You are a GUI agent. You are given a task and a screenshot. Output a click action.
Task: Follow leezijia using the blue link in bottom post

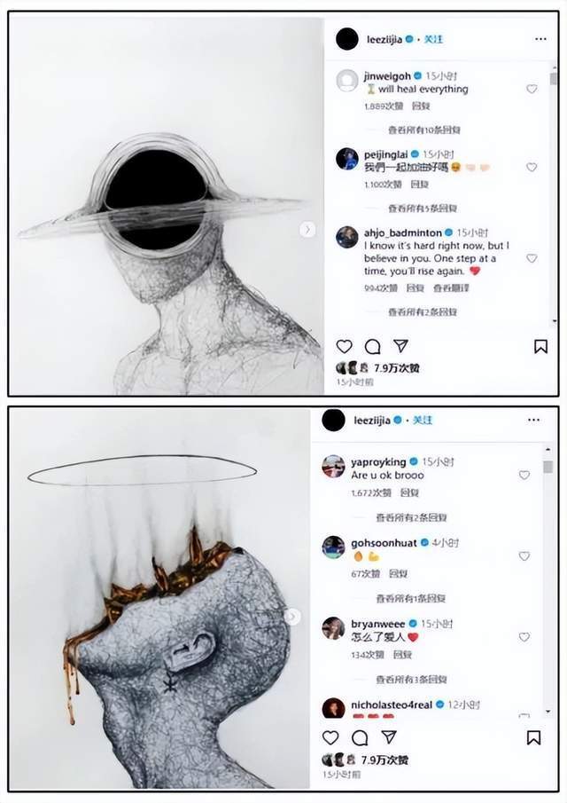(423, 420)
